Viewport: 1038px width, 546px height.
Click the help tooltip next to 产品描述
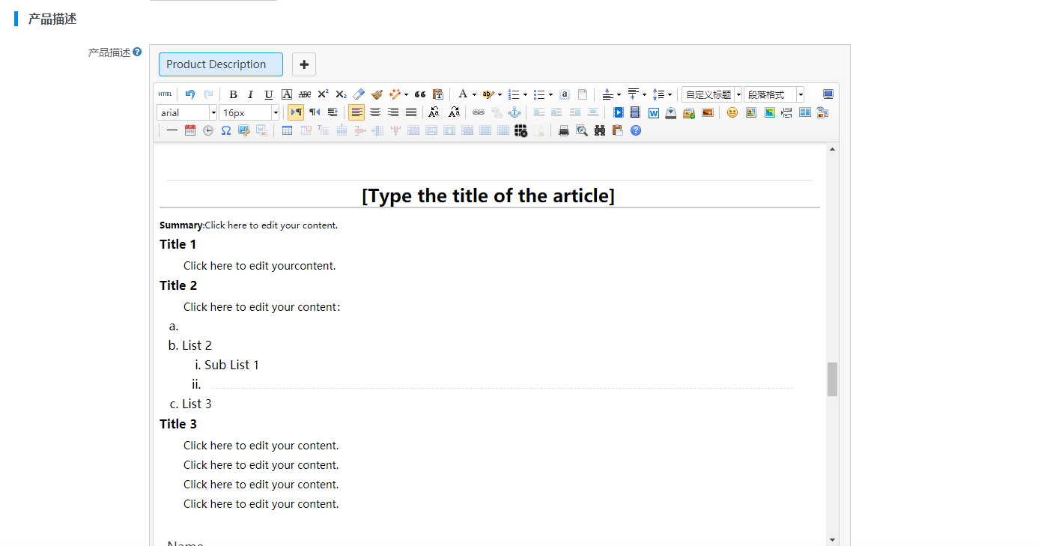coord(137,52)
